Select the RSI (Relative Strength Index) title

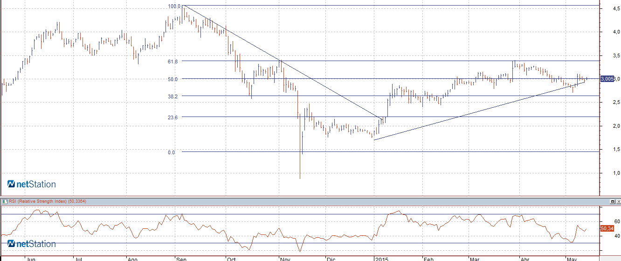38,201
